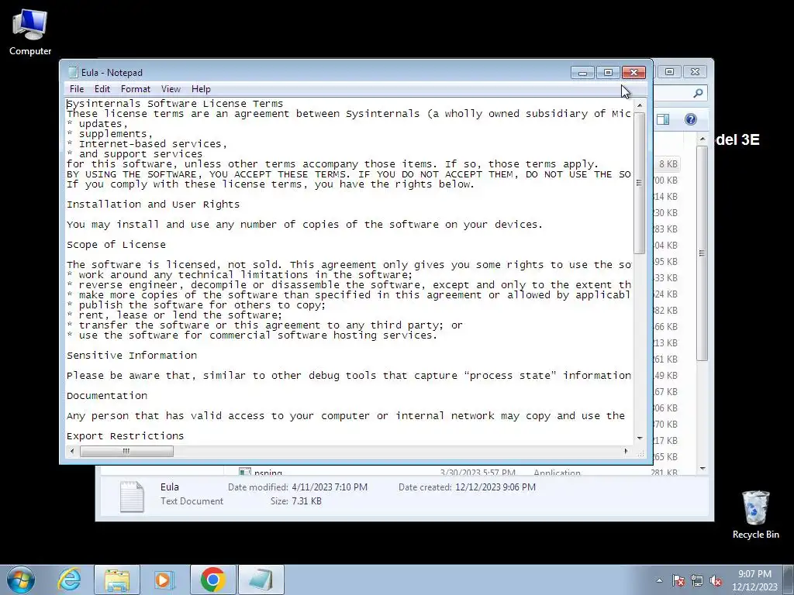Screen dimensions: 794x595
Task: Toggle the preview pane icon in Explorer
Action: [x=664, y=119]
